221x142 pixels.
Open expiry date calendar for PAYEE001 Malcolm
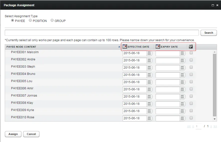pyautogui.click(x=182, y=53)
